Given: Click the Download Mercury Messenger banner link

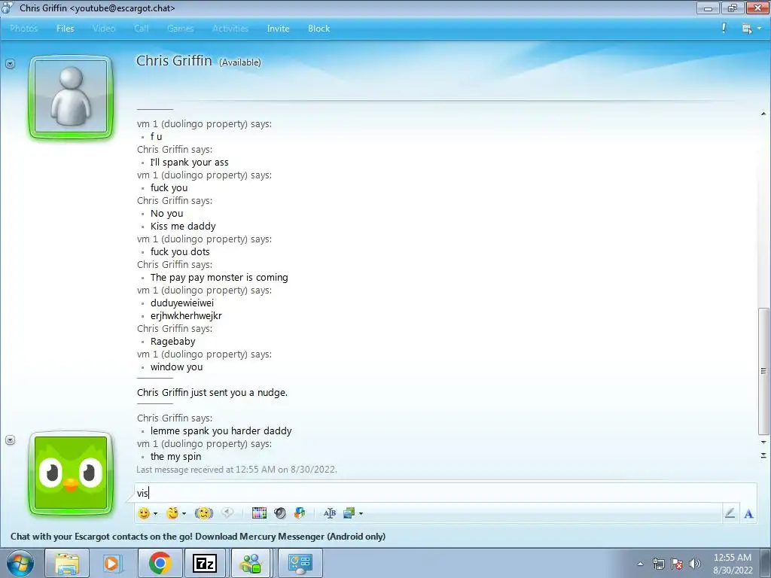Looking at the screenshot, I should coord(198,536).
